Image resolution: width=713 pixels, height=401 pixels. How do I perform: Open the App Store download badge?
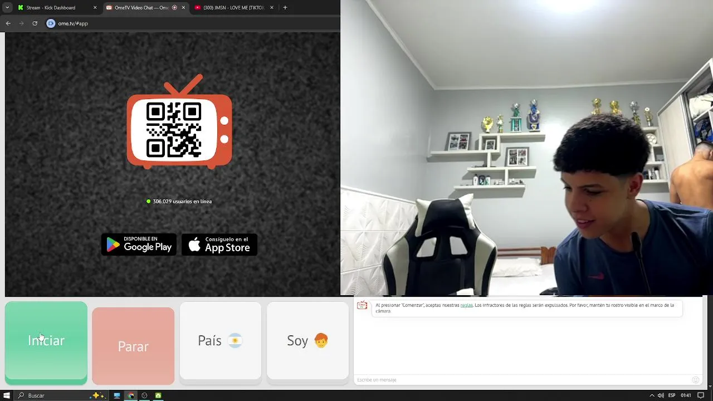pyautogui.click(x=219, y=244)
